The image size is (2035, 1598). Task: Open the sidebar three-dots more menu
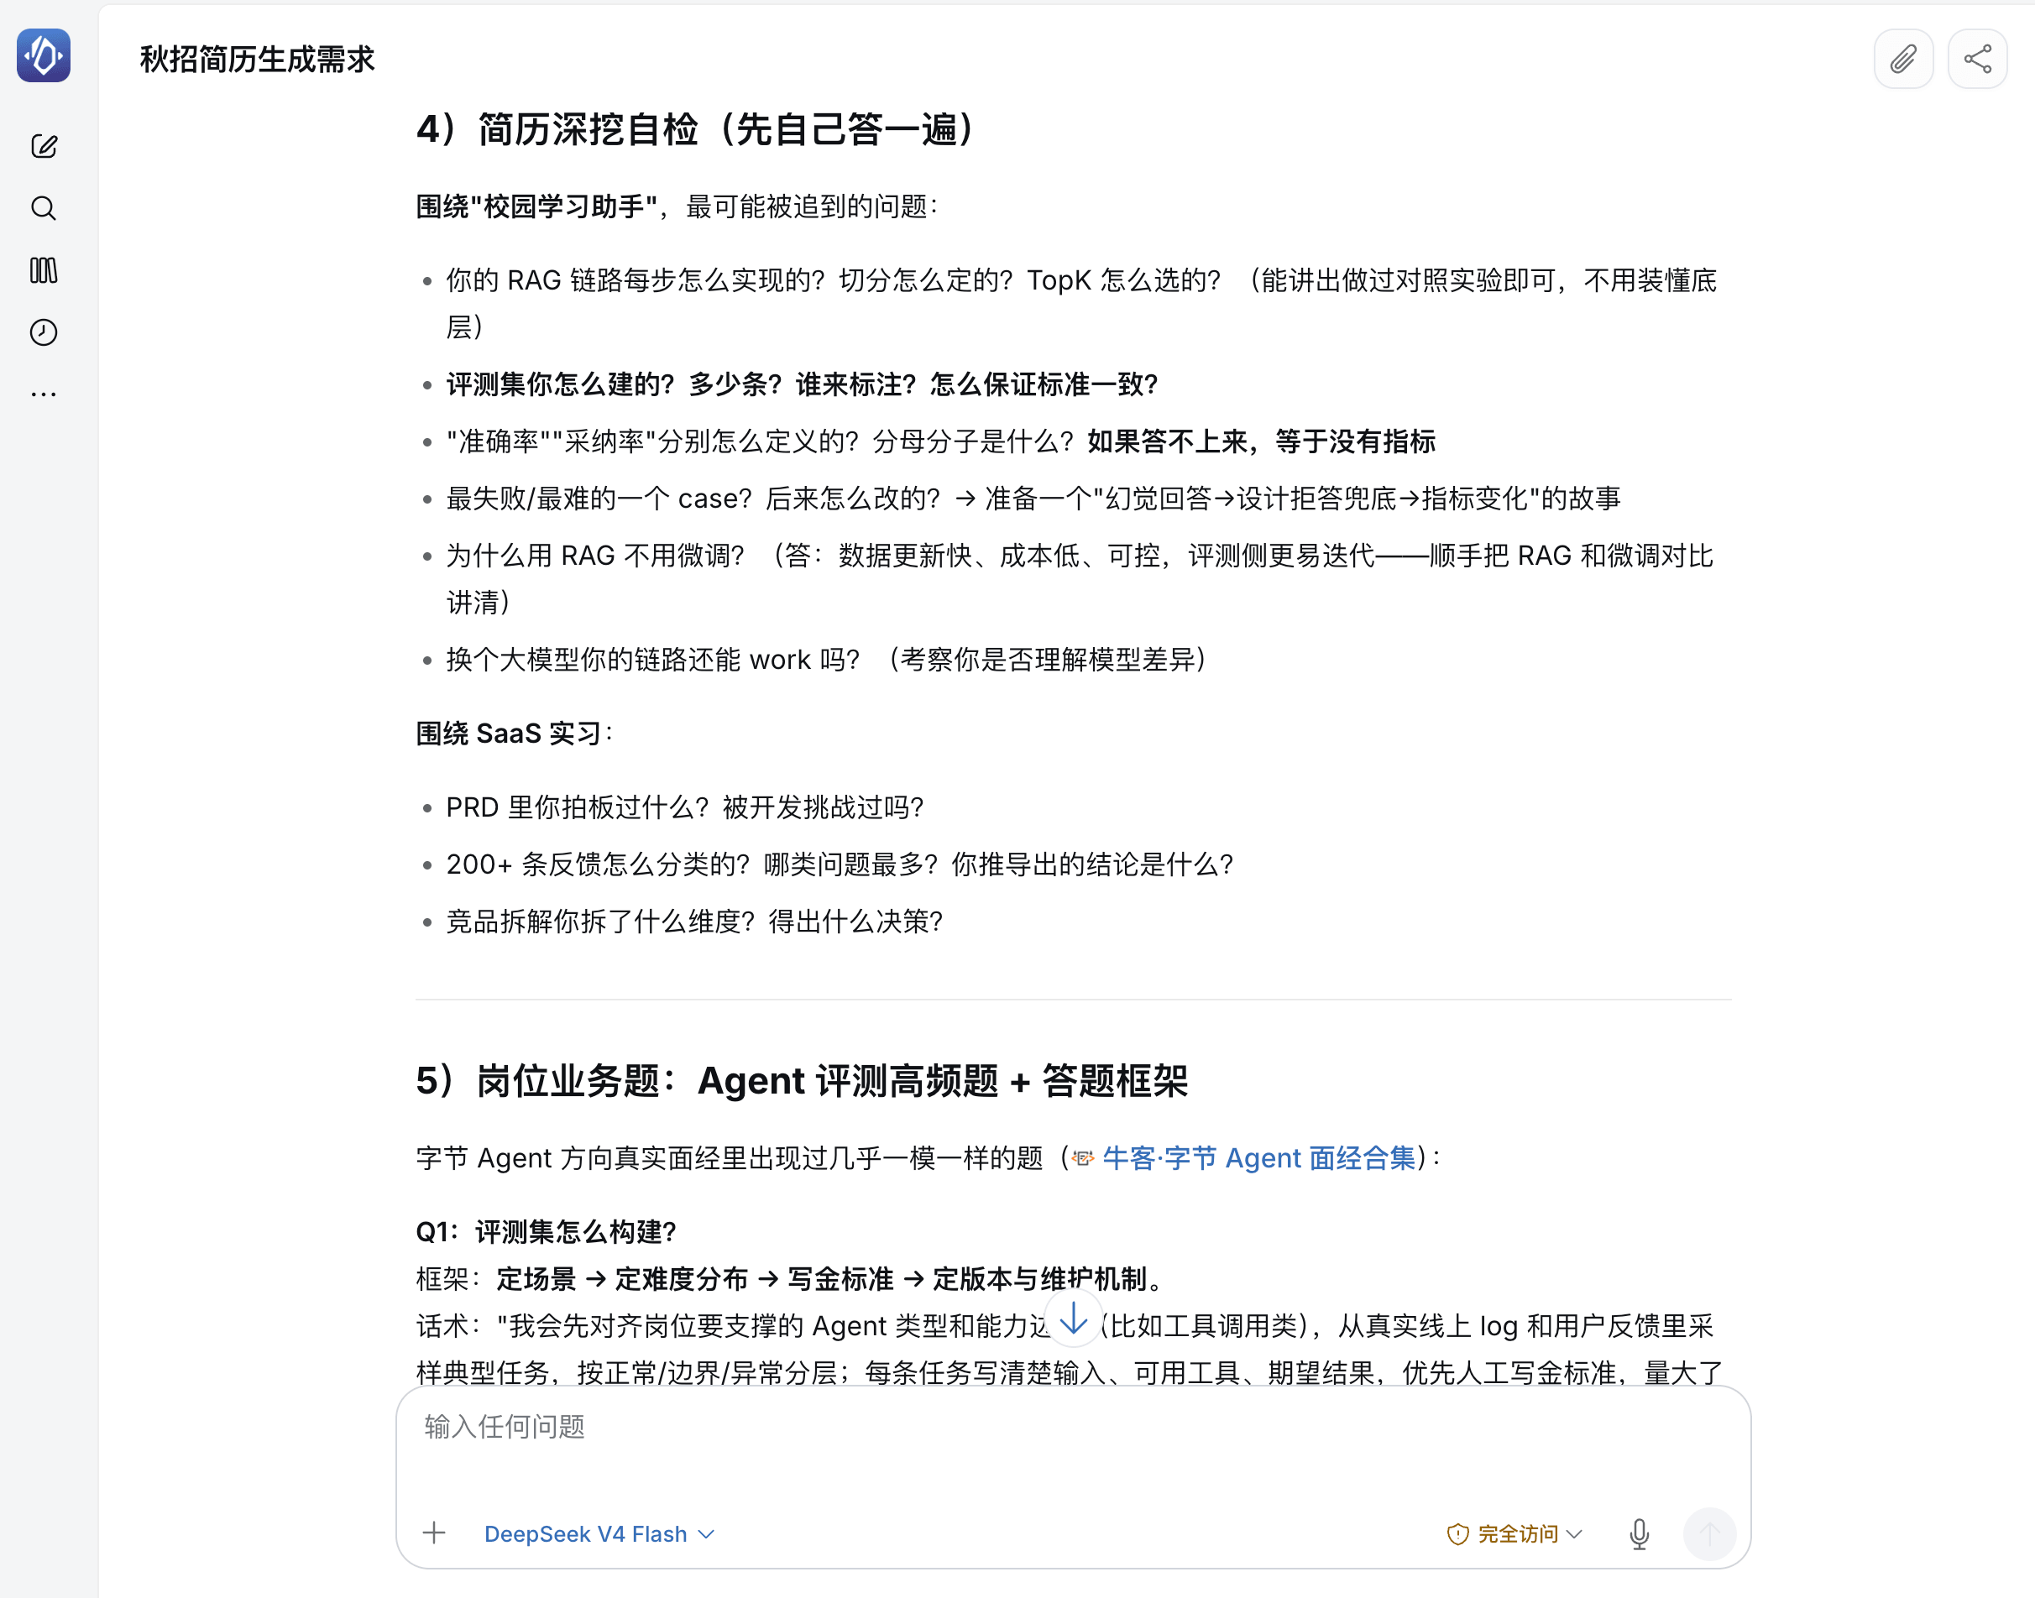point(43,394)
